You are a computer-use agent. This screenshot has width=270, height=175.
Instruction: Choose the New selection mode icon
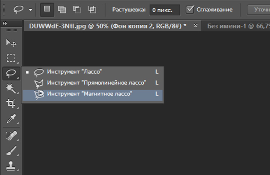(47, 10)
